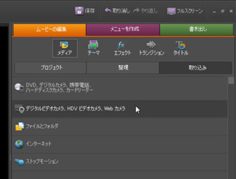Switch to the ムービーの編集 orange tab
Image resolution: width=236 pixels, height=179 pixels.
(49, 29)
